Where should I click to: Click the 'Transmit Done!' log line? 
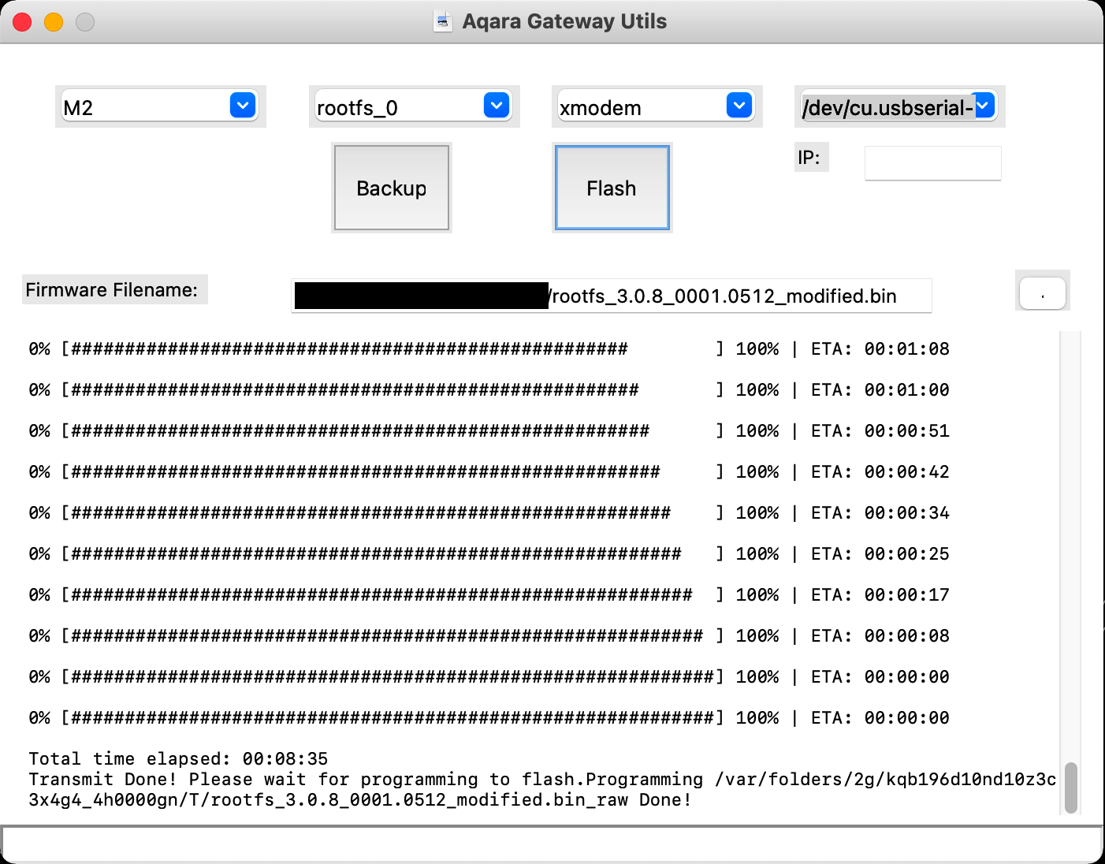542,789
